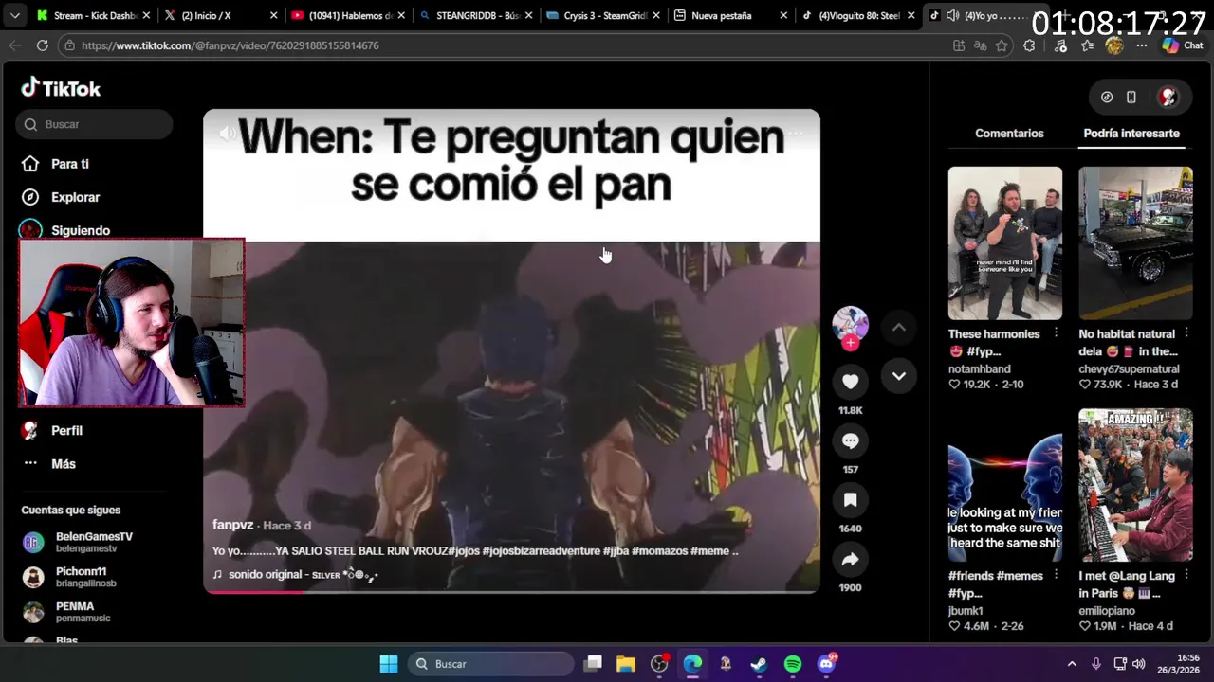Viewport: 1214px width, 682px height.
Task: Click the #jojosbizarreadventure hashtag
Action: (x=541, y=551)
